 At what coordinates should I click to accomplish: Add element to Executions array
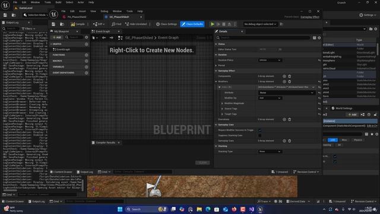pyautogui.click(x=284, y=119)
